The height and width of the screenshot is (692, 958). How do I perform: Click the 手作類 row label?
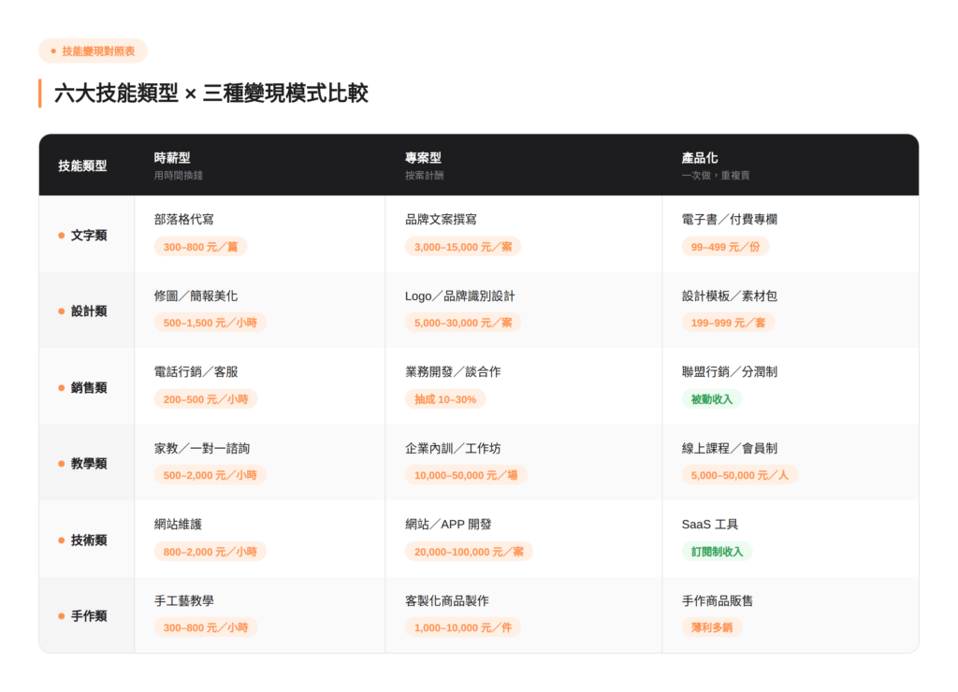[x=89, y=616]
